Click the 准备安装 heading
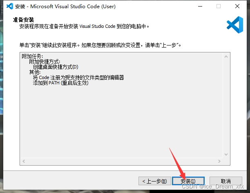 click(23, 20)
